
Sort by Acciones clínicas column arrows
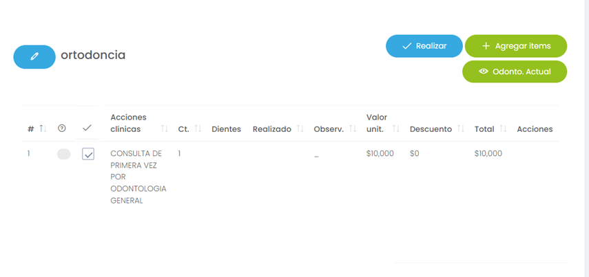pos(165,129)
